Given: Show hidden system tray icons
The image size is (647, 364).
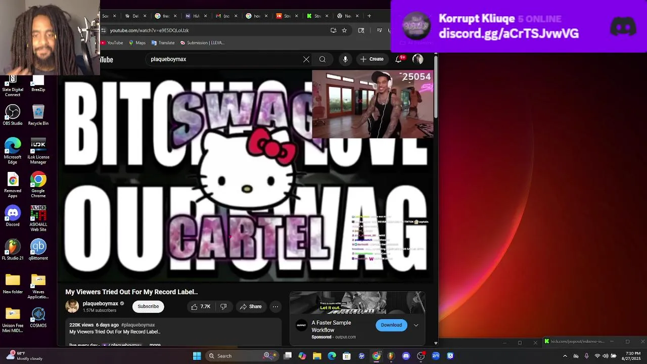Looking at the screenshot, I should (x=565, y=356).
